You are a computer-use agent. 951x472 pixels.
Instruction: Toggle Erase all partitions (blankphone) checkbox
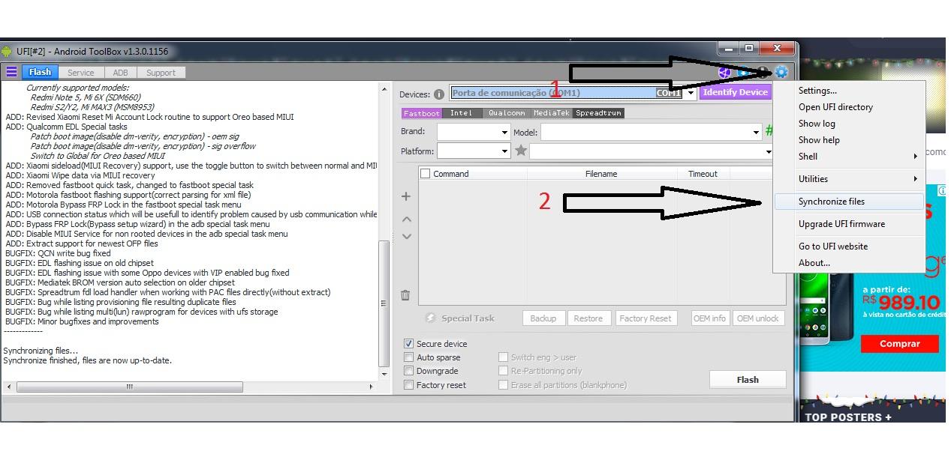[504, 385]
